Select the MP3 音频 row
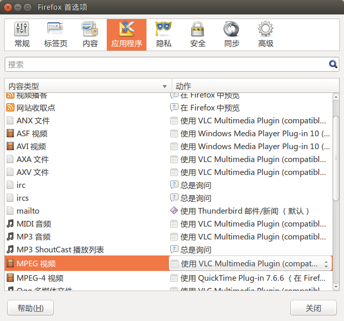The image size is (344, 321). tap(169, 237)
